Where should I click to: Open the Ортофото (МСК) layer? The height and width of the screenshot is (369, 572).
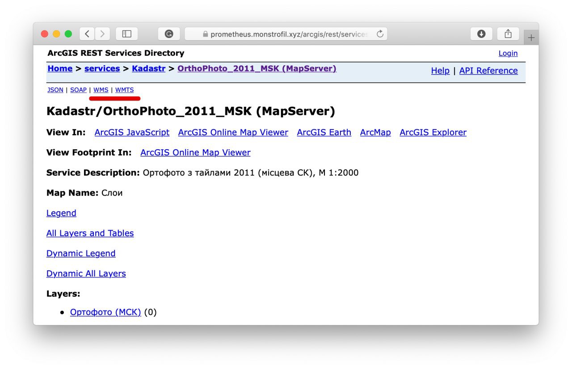[105, 312]
